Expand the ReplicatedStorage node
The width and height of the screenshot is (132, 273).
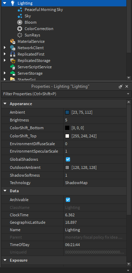[5, 61]
